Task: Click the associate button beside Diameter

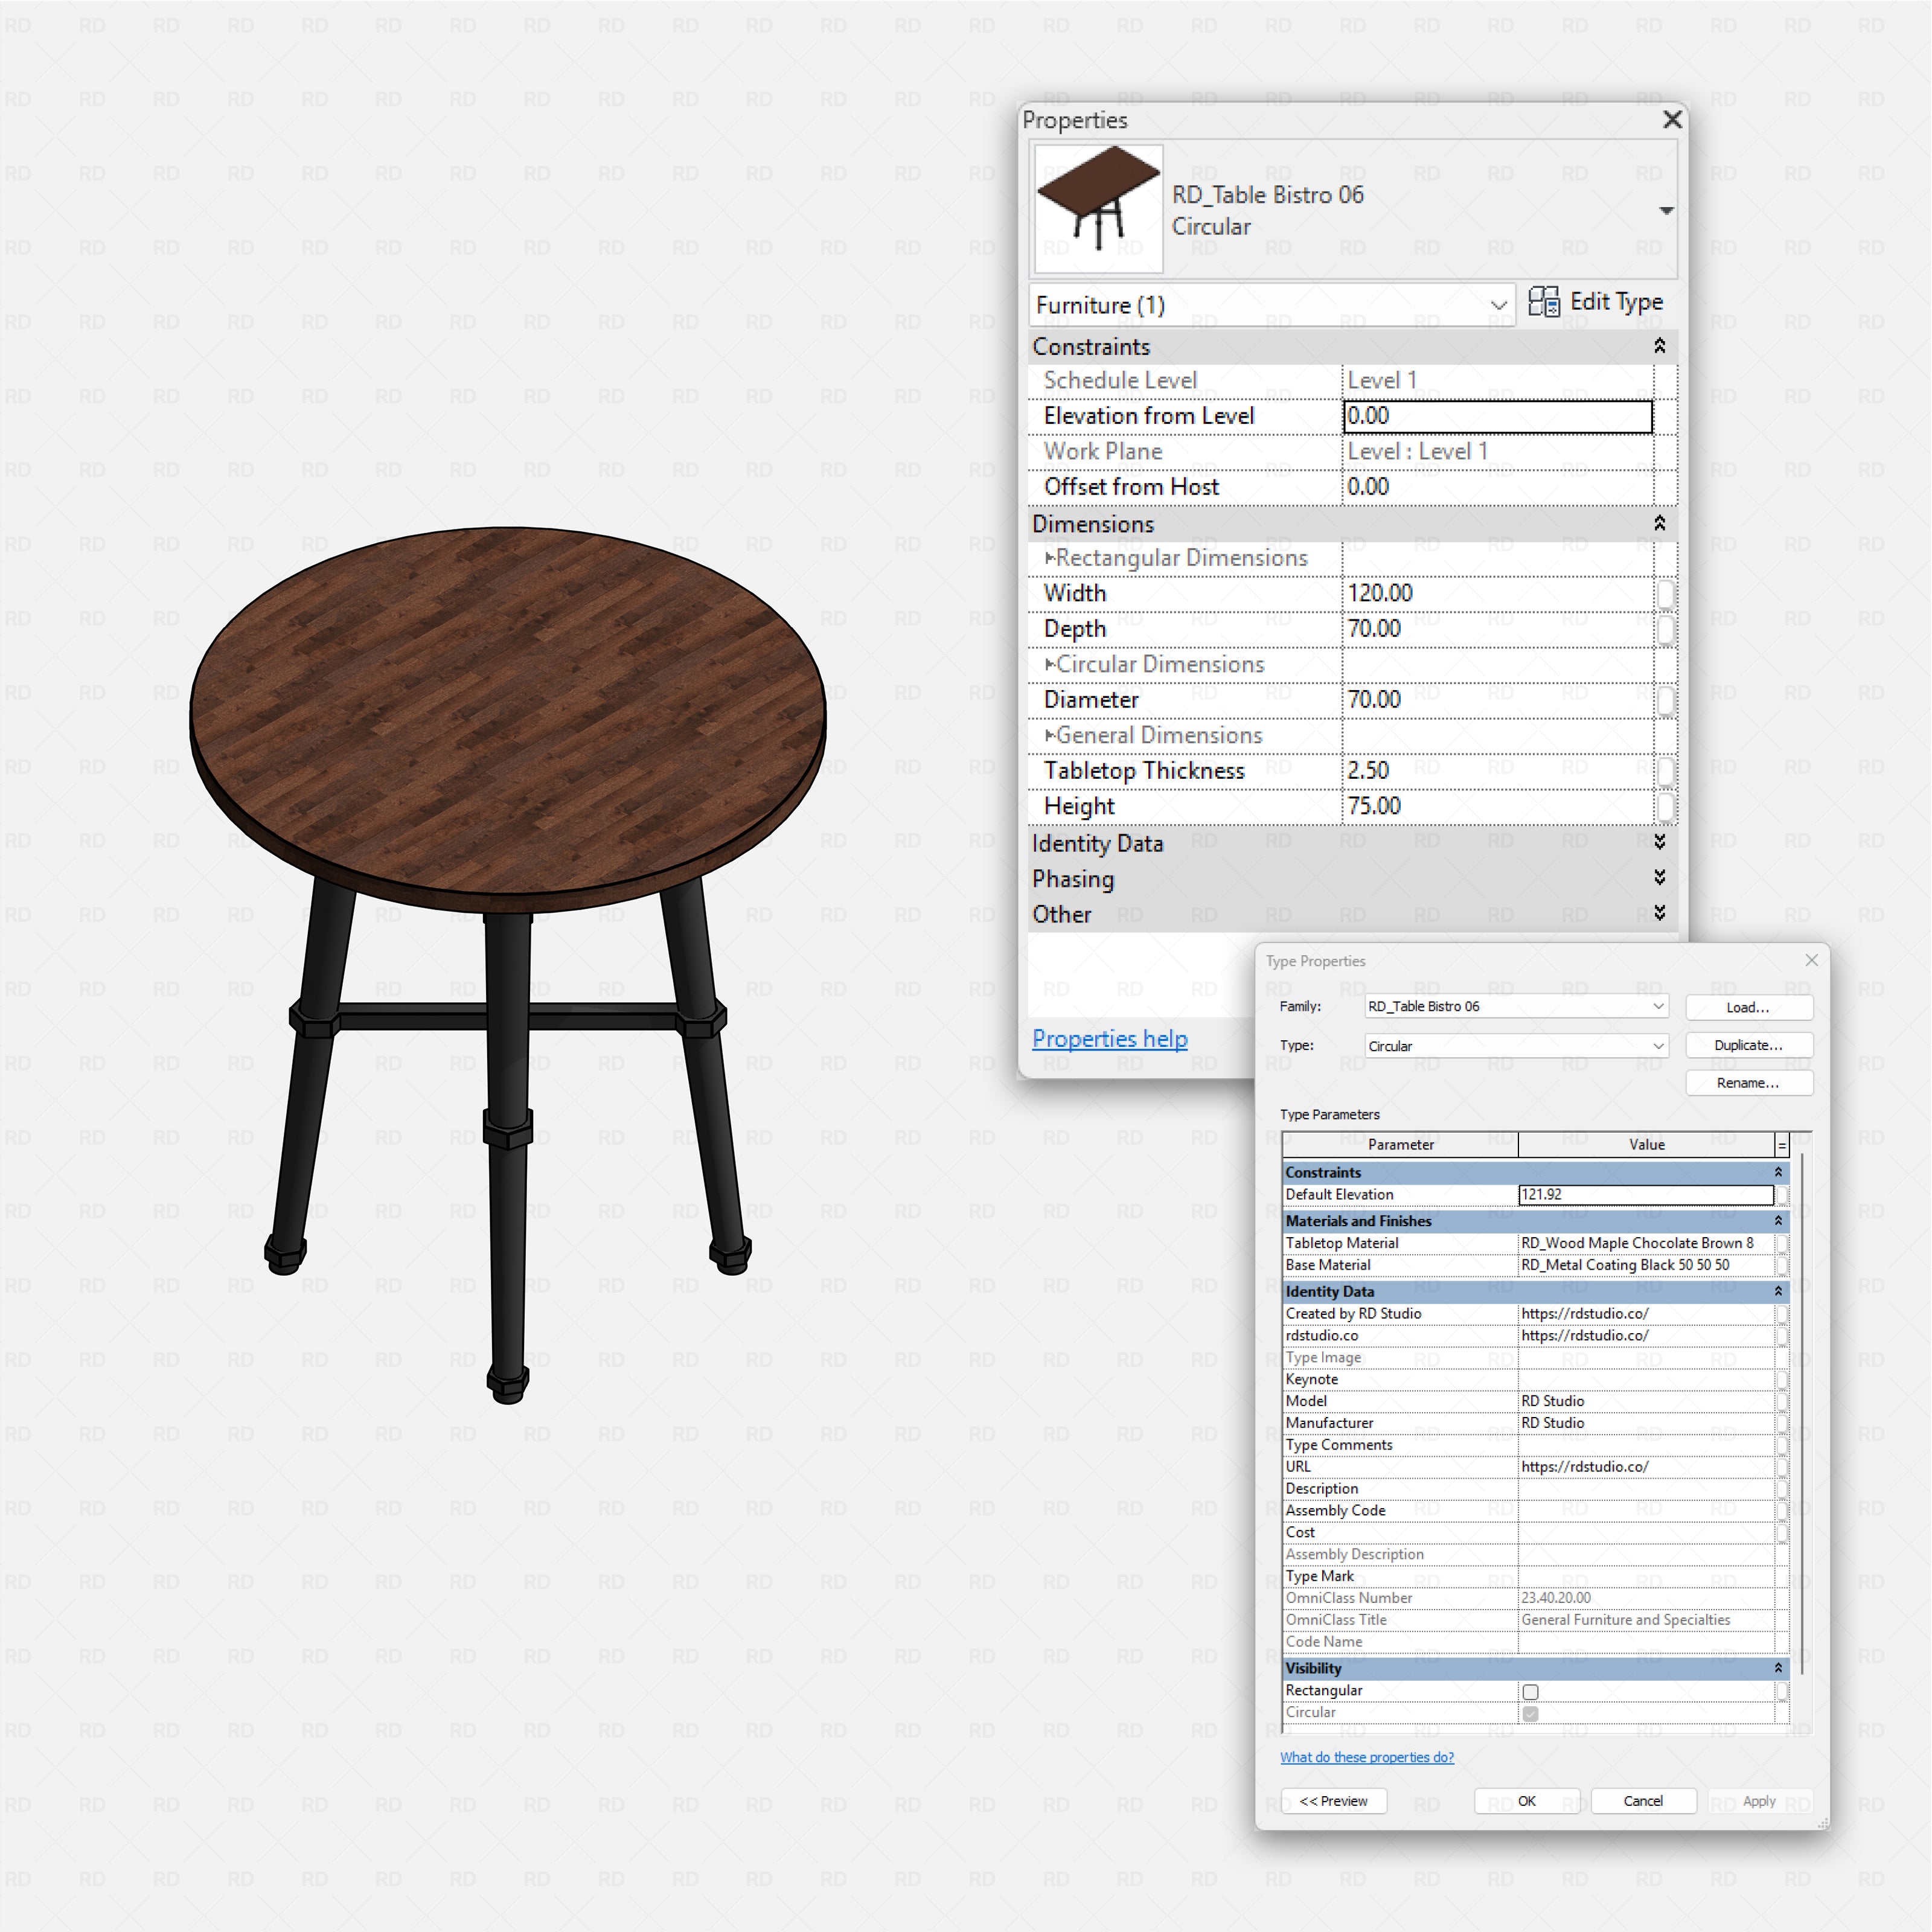Action: (x=1665, y=701)
